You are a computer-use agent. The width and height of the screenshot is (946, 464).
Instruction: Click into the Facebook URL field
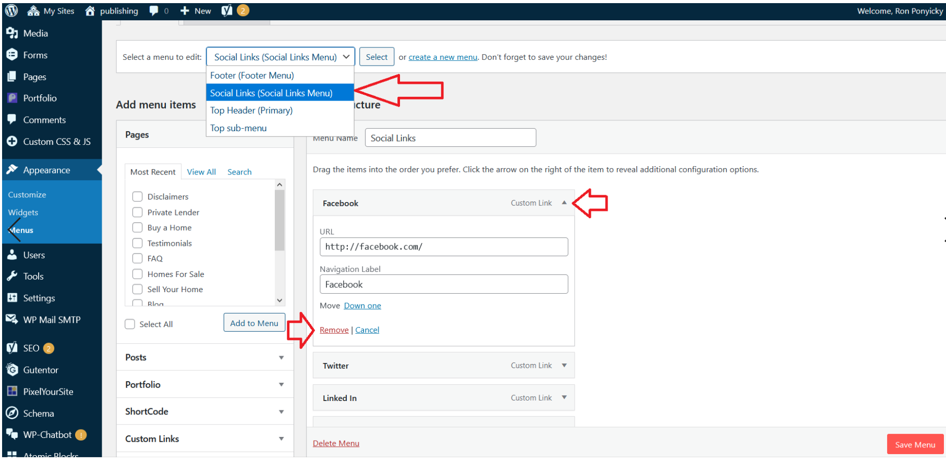tap(444, 247)
